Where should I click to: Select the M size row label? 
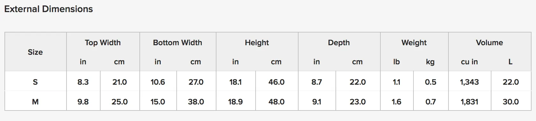pyautogui.click(x=35, y=102)
